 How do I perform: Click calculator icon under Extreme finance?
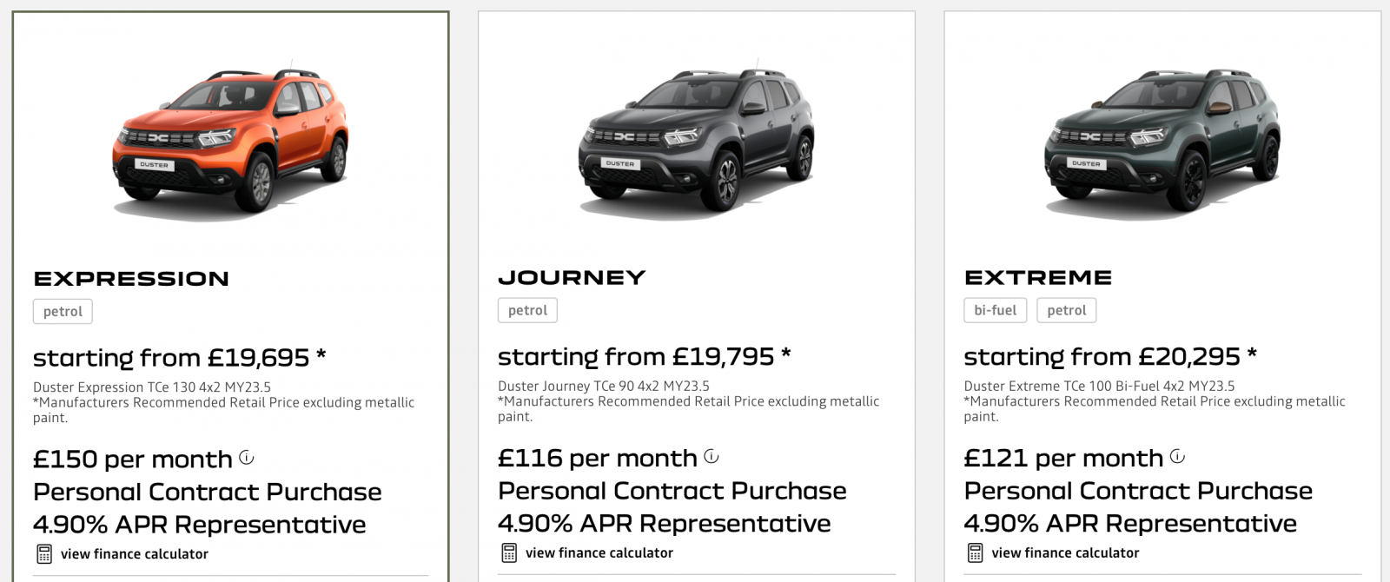point(976,553)
